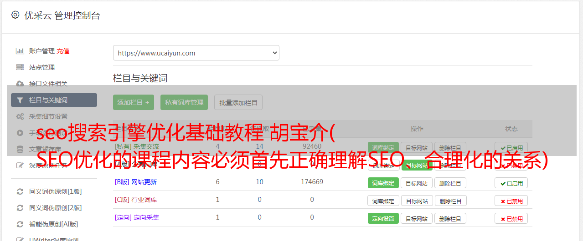
Task: Toggle 已启用 status for 网站更新
Action: tap(511, 183)
